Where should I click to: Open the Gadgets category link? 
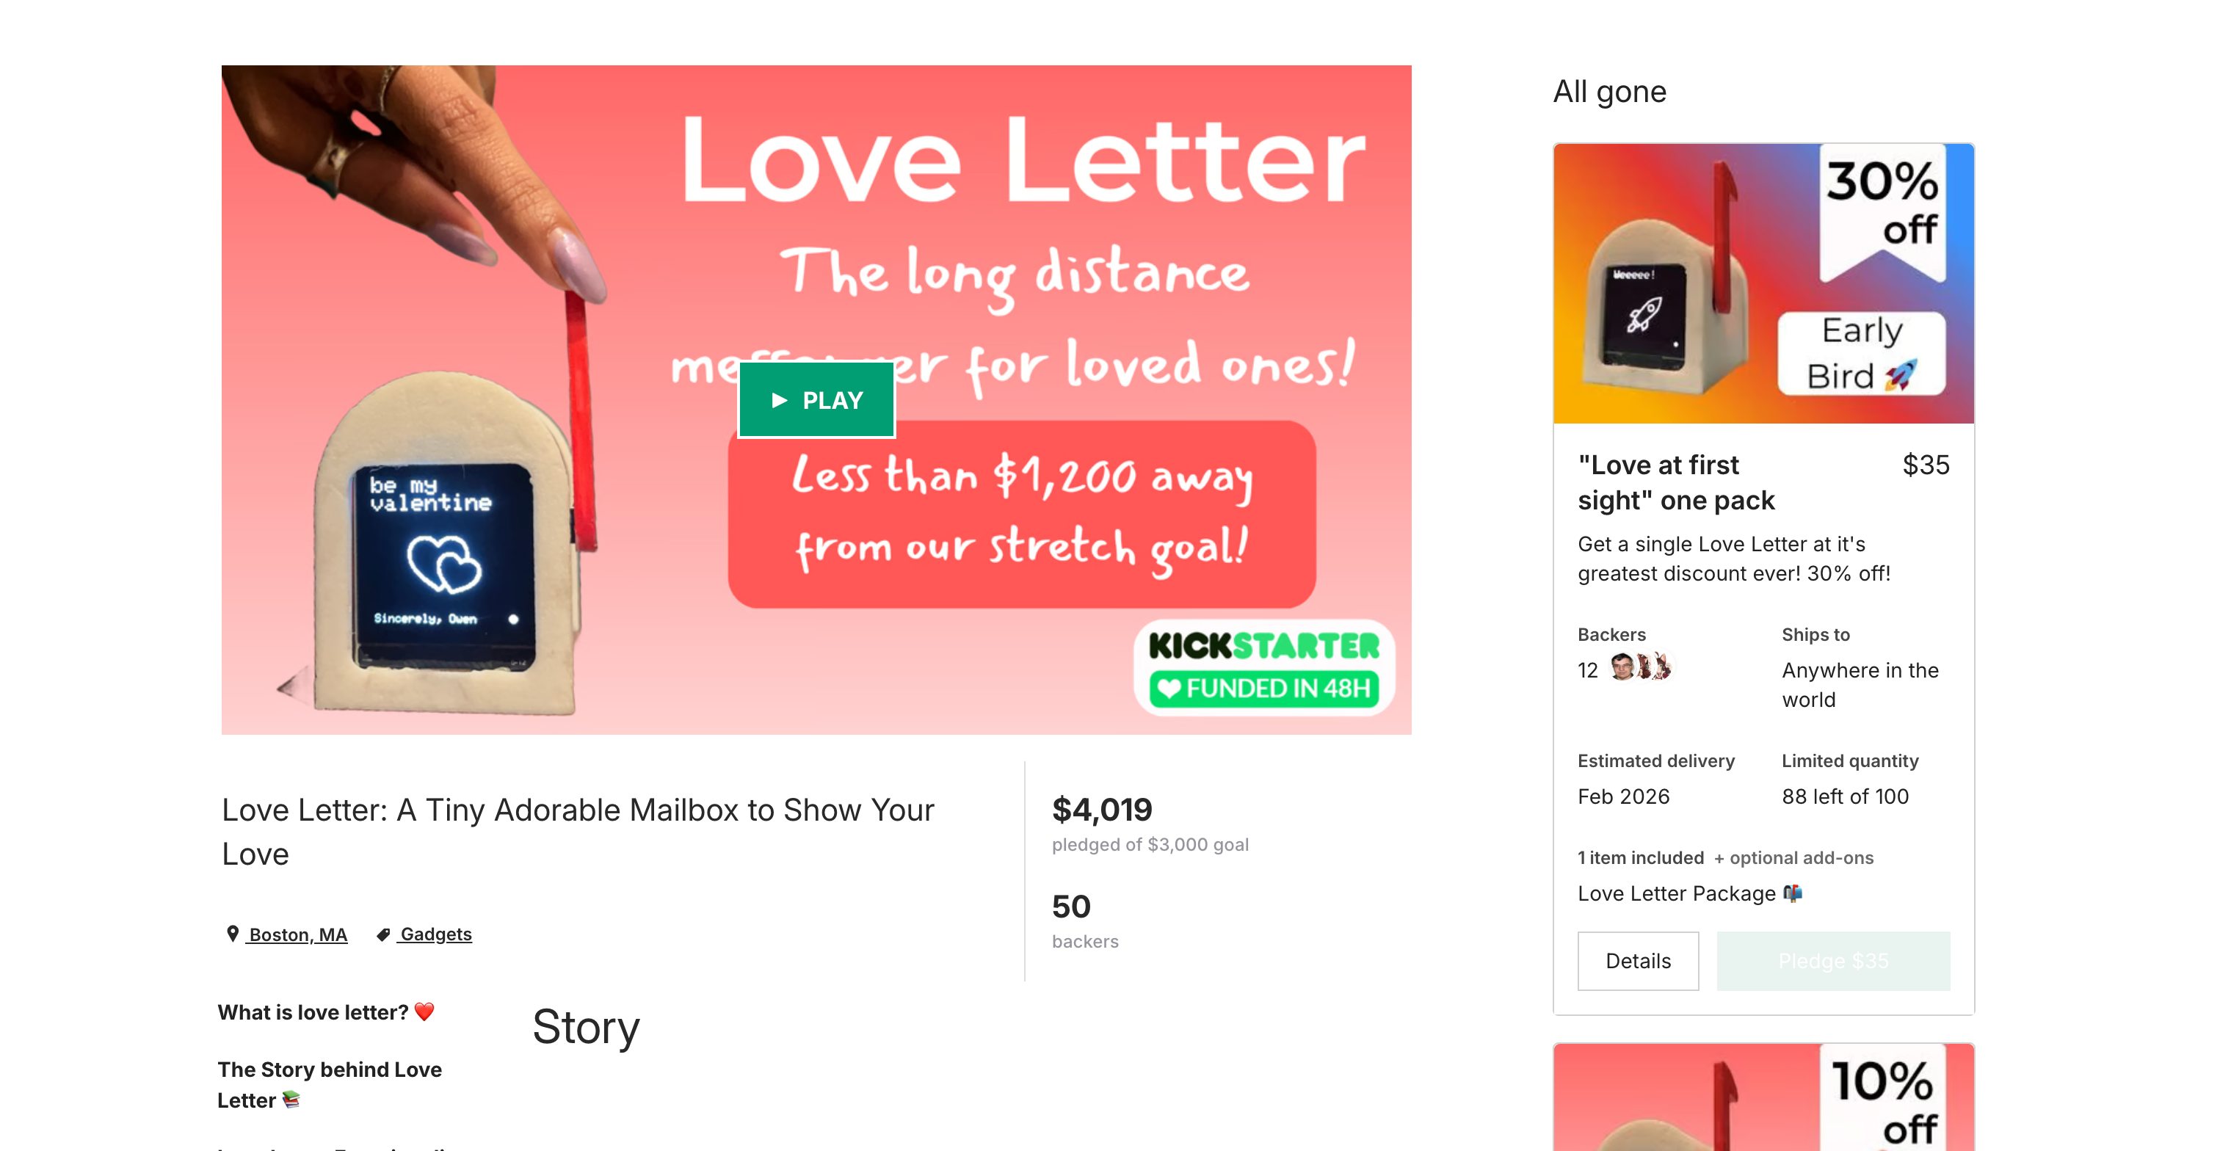click(x=435, y=934)
